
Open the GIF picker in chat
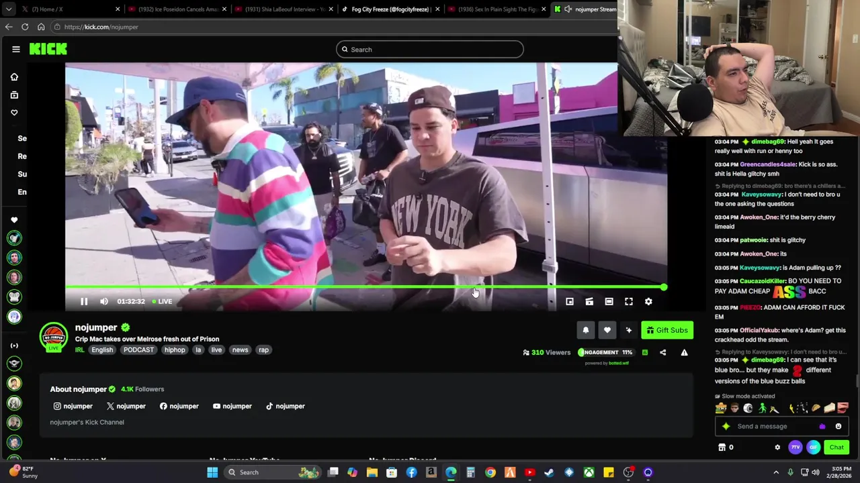814,447
